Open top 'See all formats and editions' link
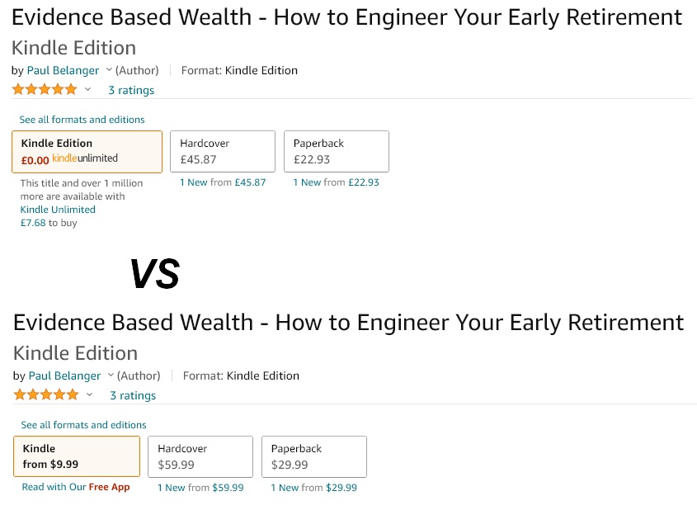This screenshot has width=697, height=510. (82, 120)
